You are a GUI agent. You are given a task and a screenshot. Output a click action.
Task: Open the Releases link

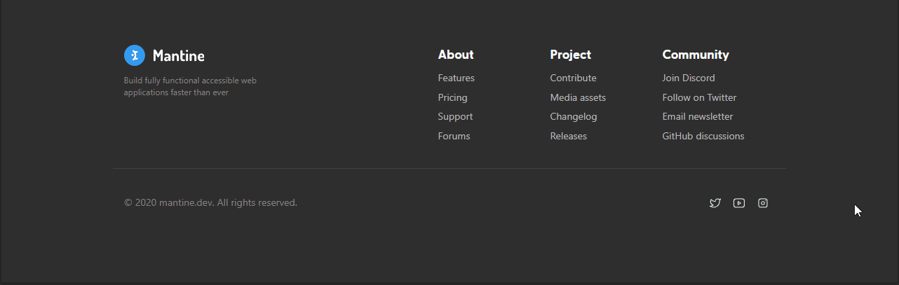pos(569,136)
